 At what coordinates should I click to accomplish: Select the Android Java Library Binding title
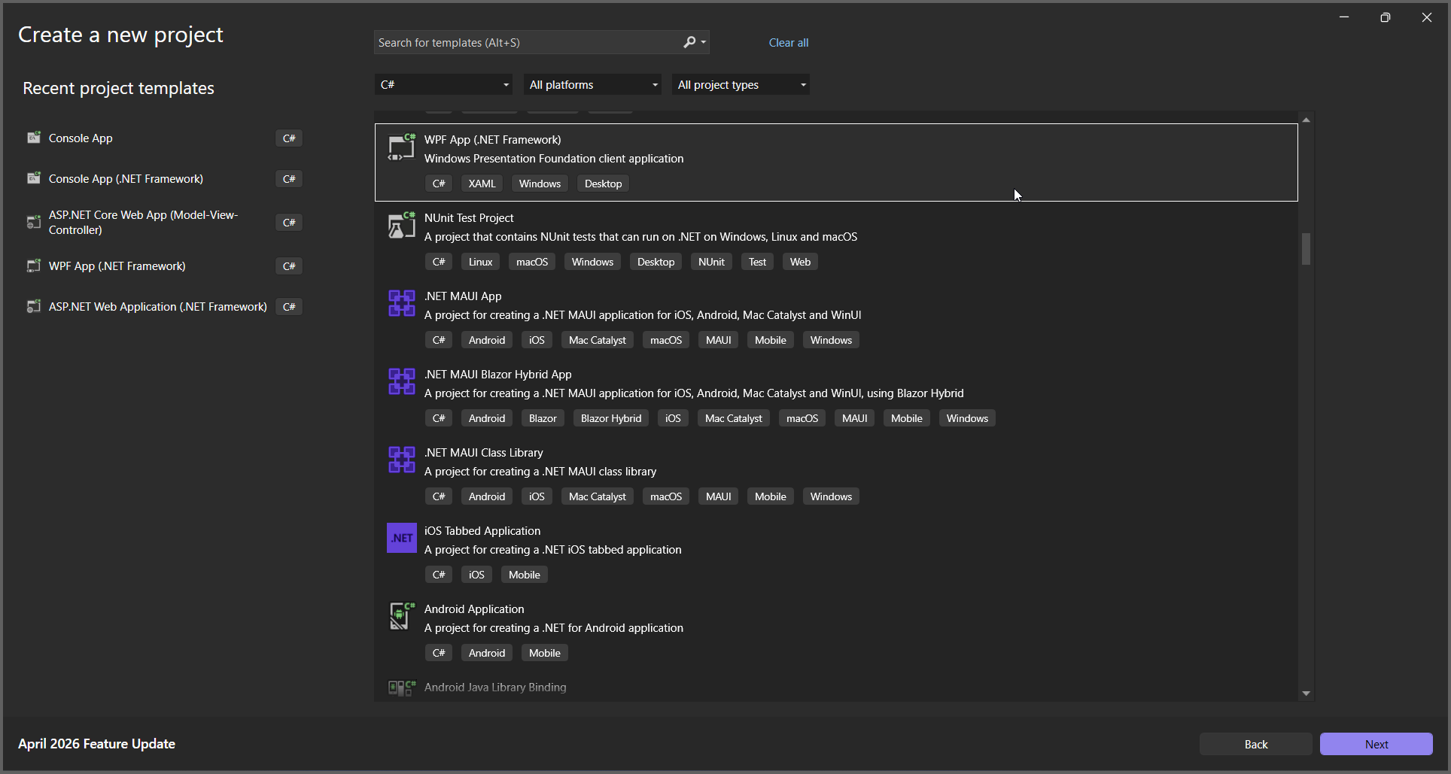click(x=495, y=687)
